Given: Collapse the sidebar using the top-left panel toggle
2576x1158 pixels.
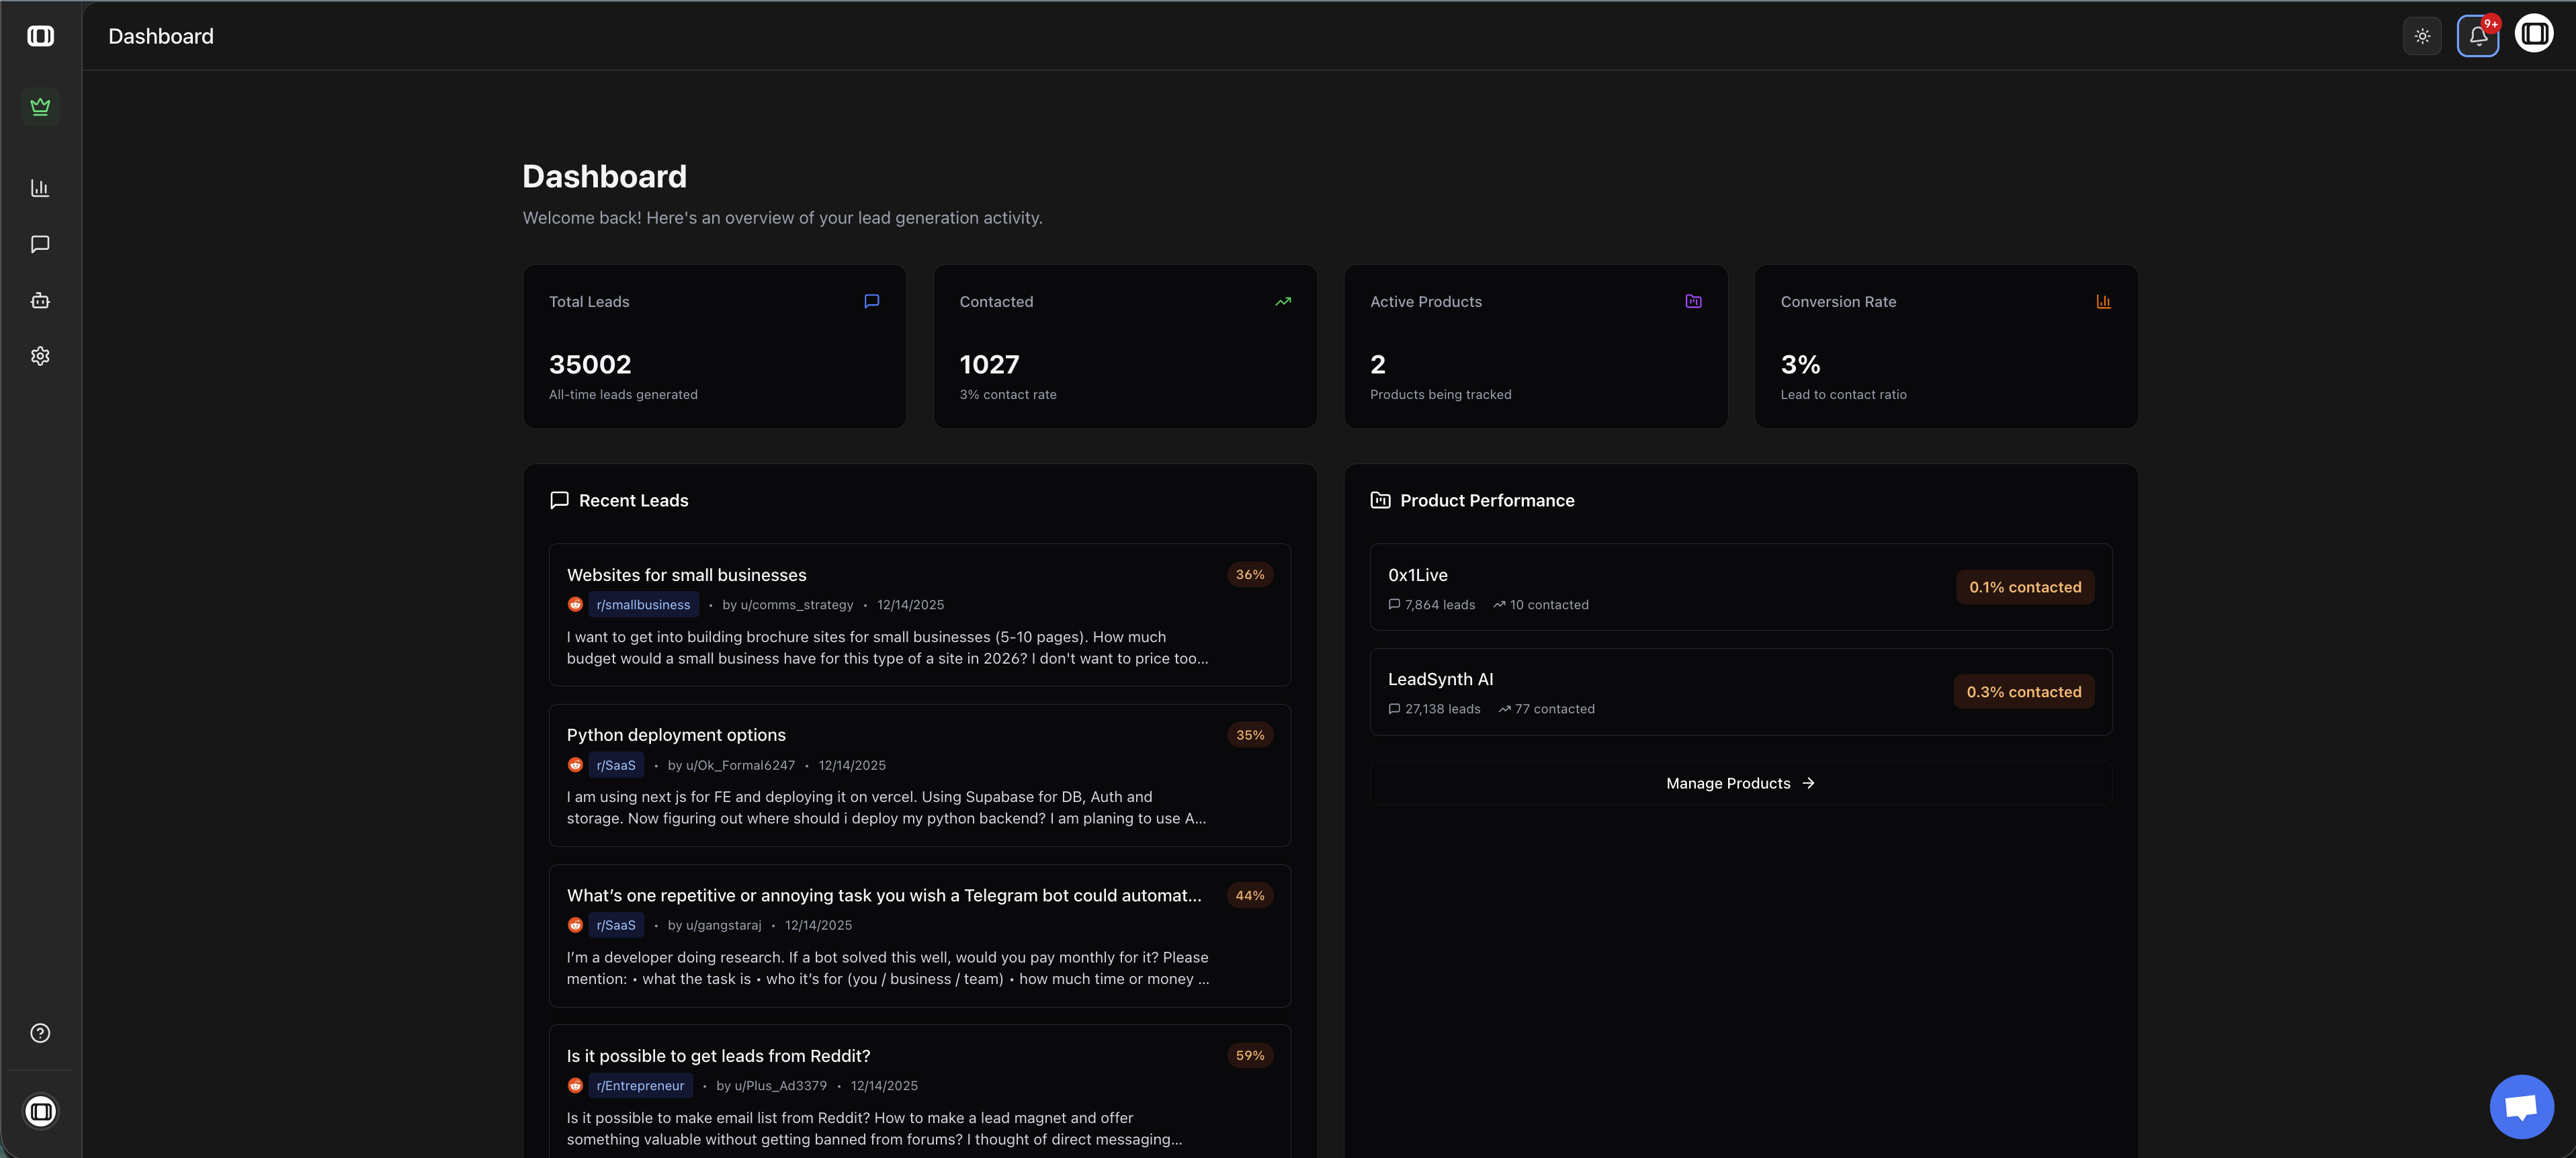Looking at the screenshot, I should pos(40,35).
